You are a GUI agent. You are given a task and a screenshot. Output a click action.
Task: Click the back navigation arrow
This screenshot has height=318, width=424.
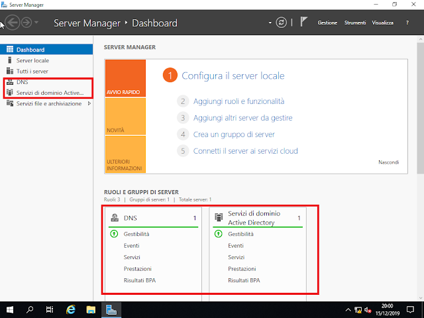click(x=13, y=23)
